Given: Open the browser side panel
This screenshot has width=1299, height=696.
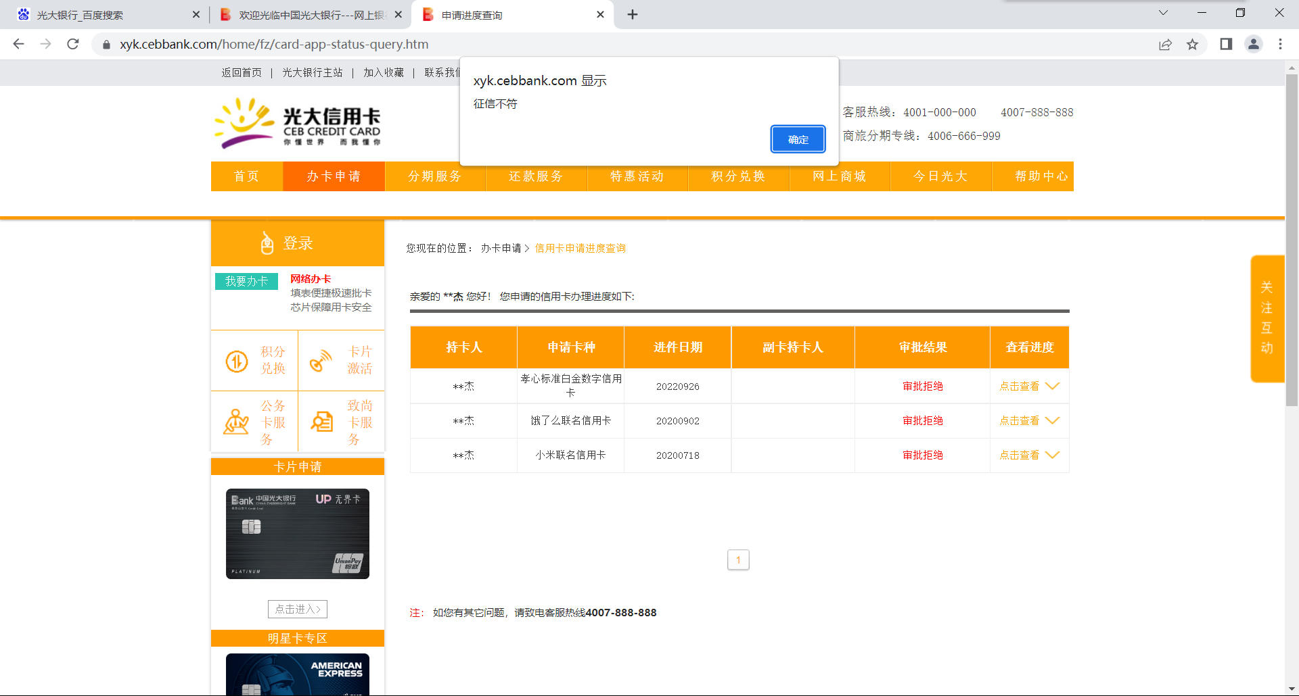Looking at the screenshot, I should [x=1226, y=44].
